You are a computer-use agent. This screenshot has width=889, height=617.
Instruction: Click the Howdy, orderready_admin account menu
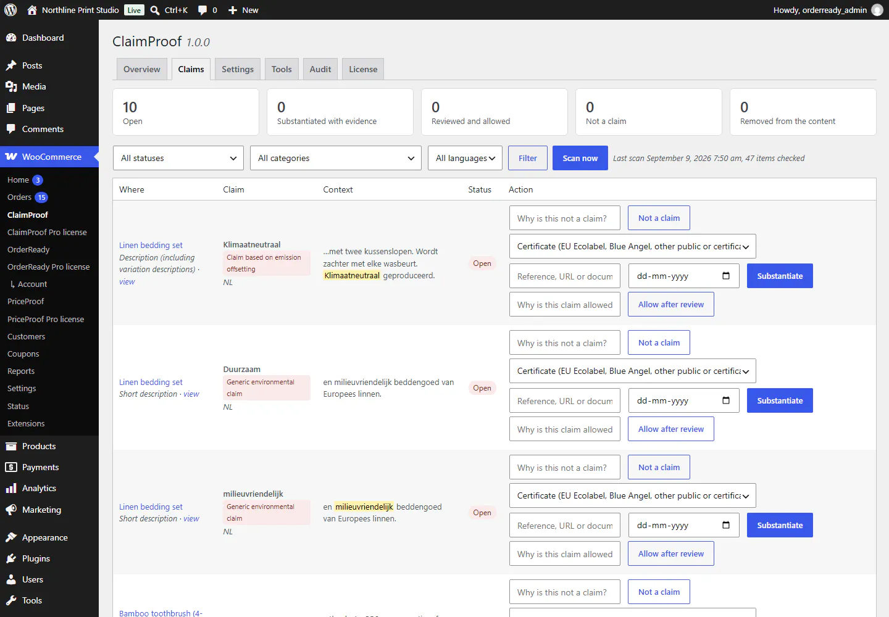pyautogui.click(x=828, y=10)
